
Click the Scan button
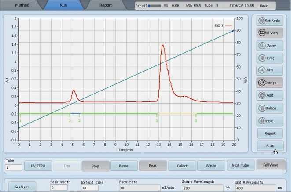pyautogui.click(x=269, y=145)
